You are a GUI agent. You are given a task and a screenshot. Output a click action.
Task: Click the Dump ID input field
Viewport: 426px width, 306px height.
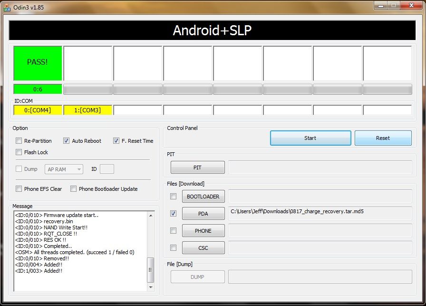[x=107, y=169]
